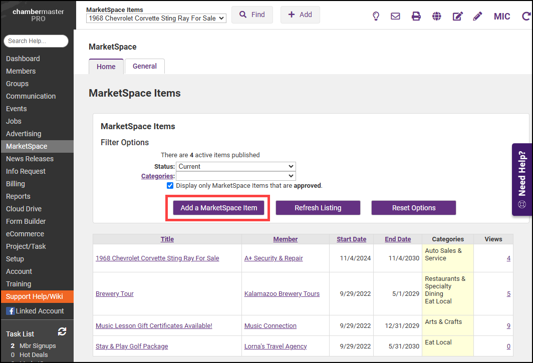Open News Releases in sidebar
533x363 pixels.
tap(30, 159)
